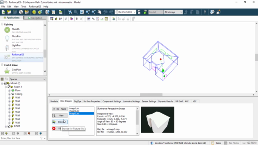Click the globe location icon in status bar

tap(152, 143)
